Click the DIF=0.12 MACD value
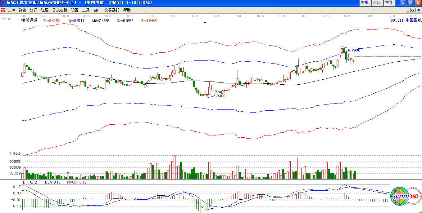 click(30, 182)
